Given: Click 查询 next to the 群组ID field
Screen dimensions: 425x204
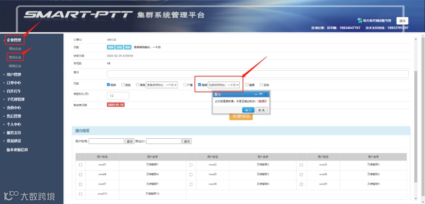Looking at the screenshot, I should pyautogui.click(x=187, y=141).
